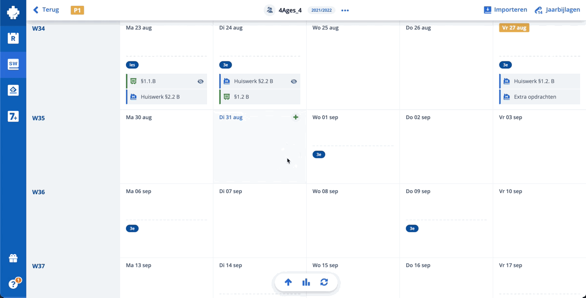
Task: Click the green plus icon on Di 31 aug
Action: 295,117
